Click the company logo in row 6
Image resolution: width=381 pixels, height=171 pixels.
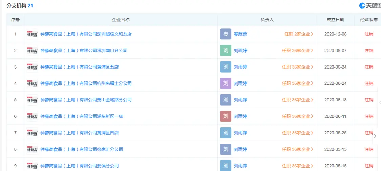32,116
